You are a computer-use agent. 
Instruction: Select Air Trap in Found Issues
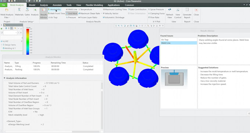(179, 39)
